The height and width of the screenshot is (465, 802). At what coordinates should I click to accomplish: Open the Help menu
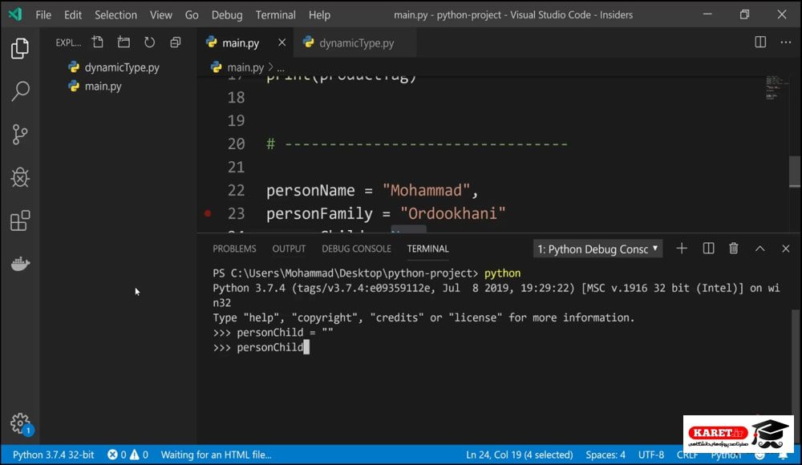click(319, 15)
